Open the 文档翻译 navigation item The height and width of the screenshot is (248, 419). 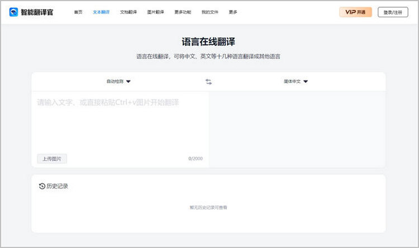point(128,12)
